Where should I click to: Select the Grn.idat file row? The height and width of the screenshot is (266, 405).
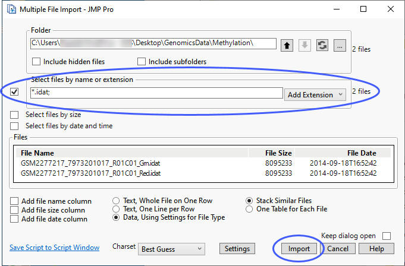click(x=90, y=162)
